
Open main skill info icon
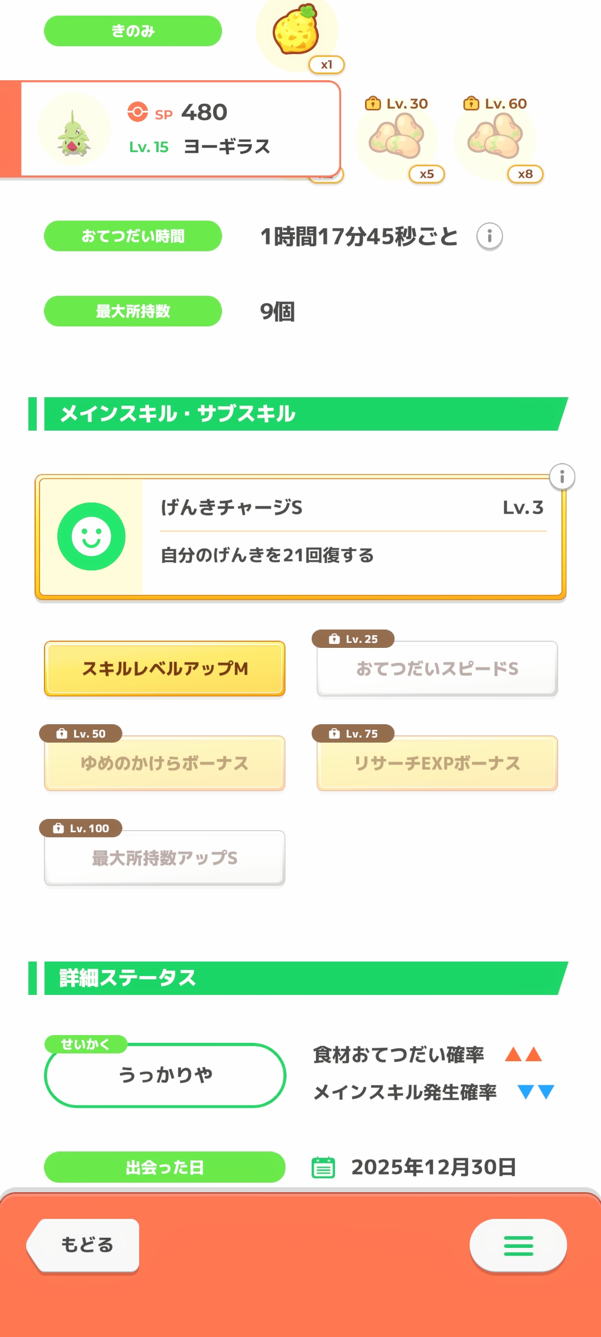562,477
